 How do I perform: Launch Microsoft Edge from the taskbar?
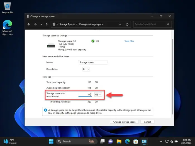click(x=127, y=141)
